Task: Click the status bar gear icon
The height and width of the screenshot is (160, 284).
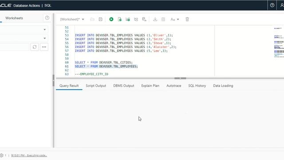Action: point(2,155)
